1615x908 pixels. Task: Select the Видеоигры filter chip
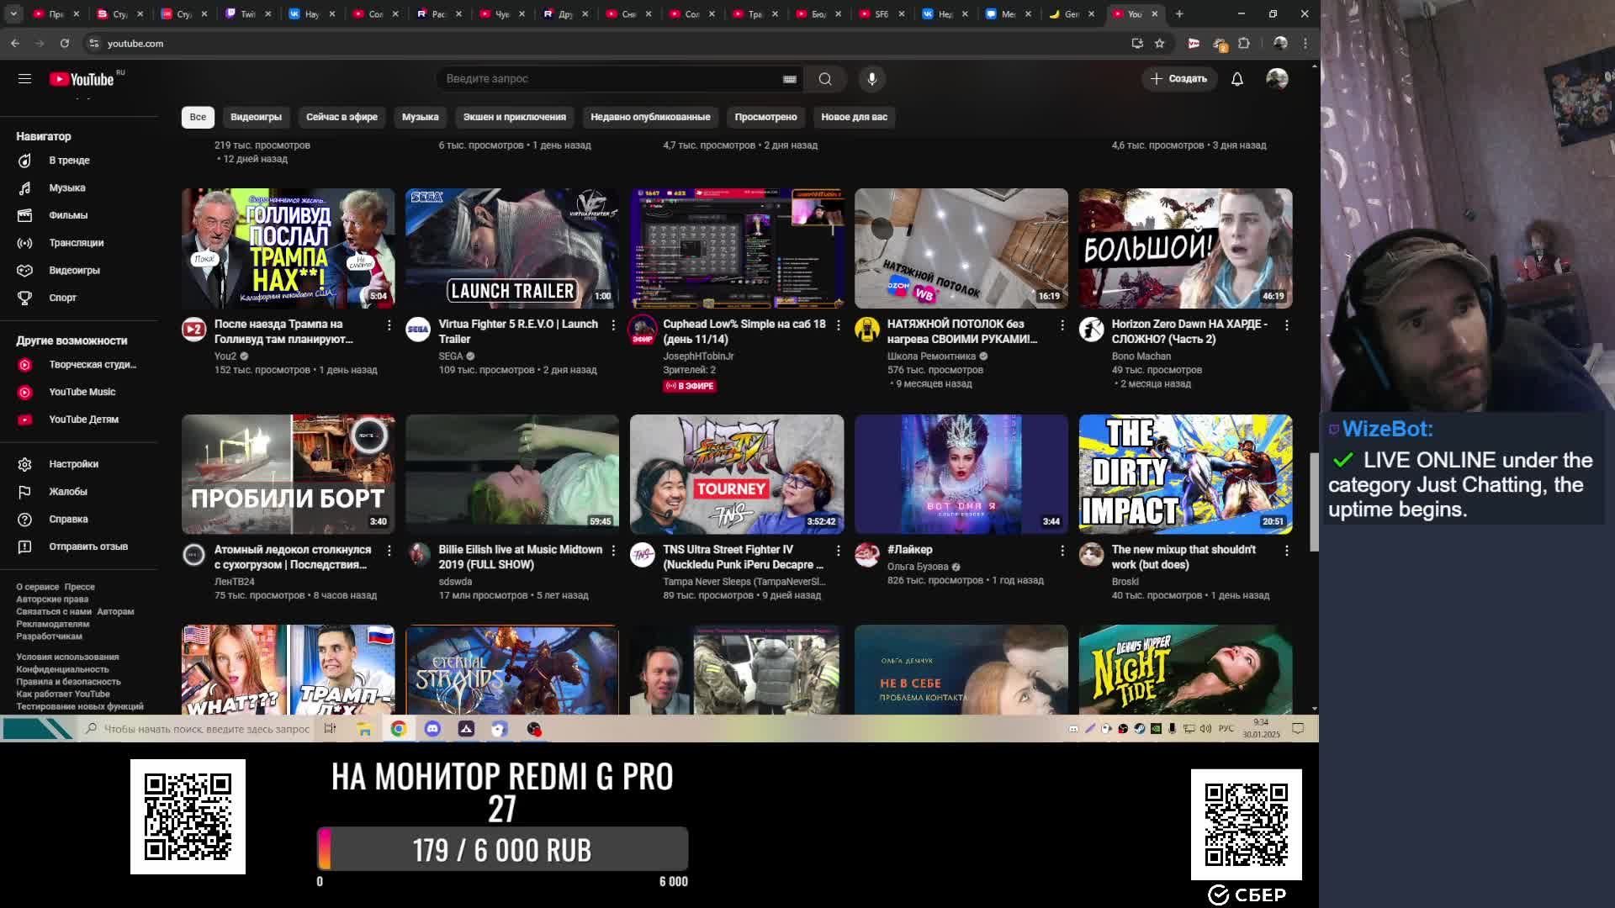(x=256, y=117)
